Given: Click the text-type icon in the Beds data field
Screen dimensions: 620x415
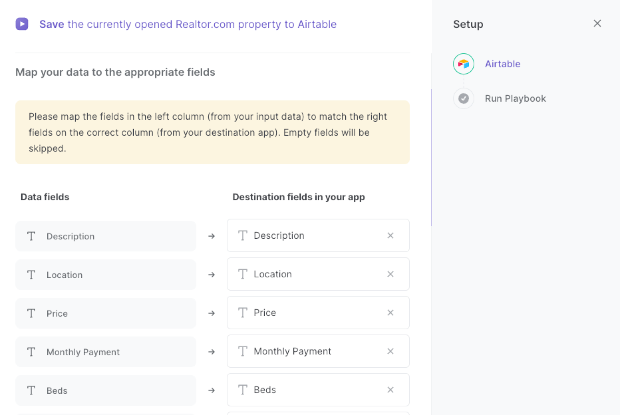Looking at the screenshot, I should (x=31, y=390).
